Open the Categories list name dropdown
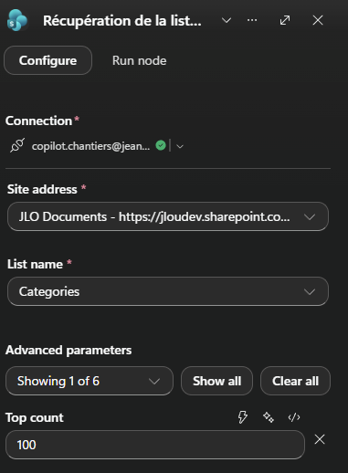This screenshot has height=473, width=348. tap(168, 291)
